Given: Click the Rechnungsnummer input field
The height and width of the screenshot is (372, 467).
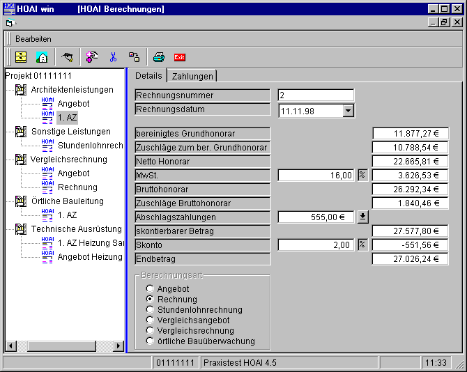Looking at the screenshot, I should pos(315,95).
